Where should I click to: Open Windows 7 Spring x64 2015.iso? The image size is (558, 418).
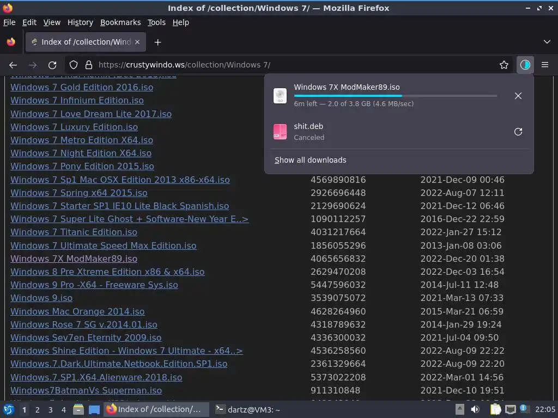pos(78,193)
